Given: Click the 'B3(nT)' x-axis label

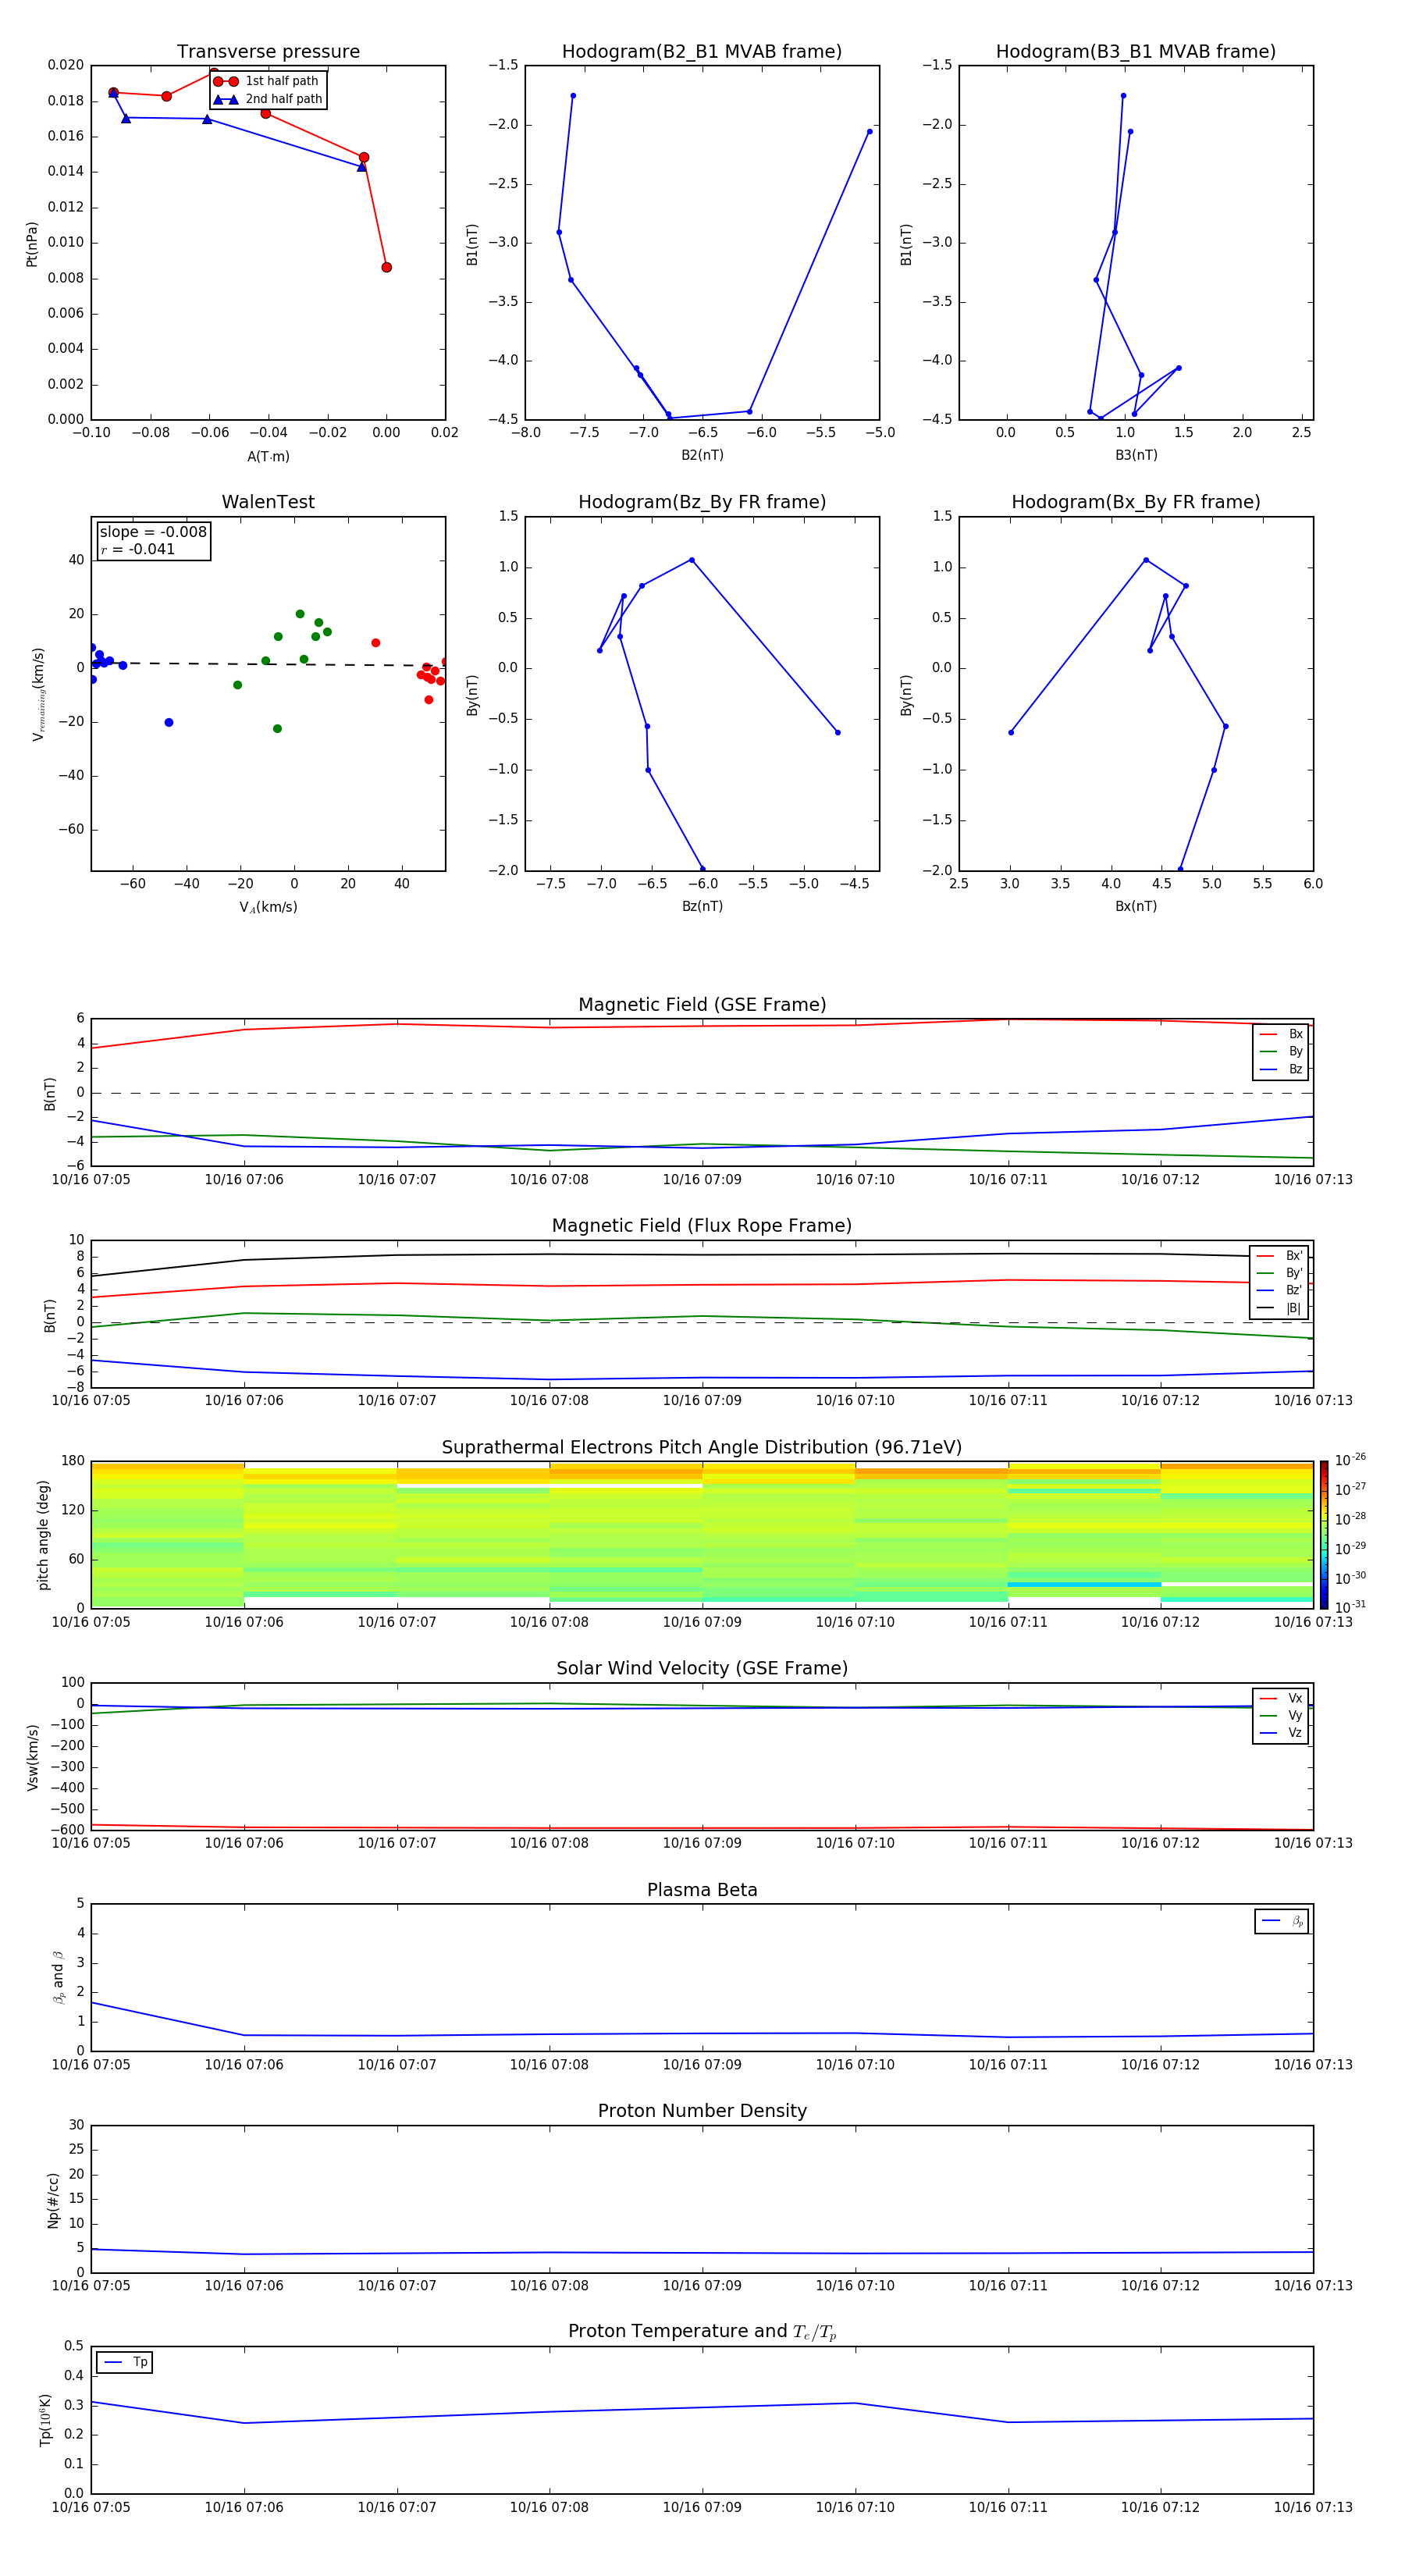Looking at the screenshot, I should coord(1136,455).
